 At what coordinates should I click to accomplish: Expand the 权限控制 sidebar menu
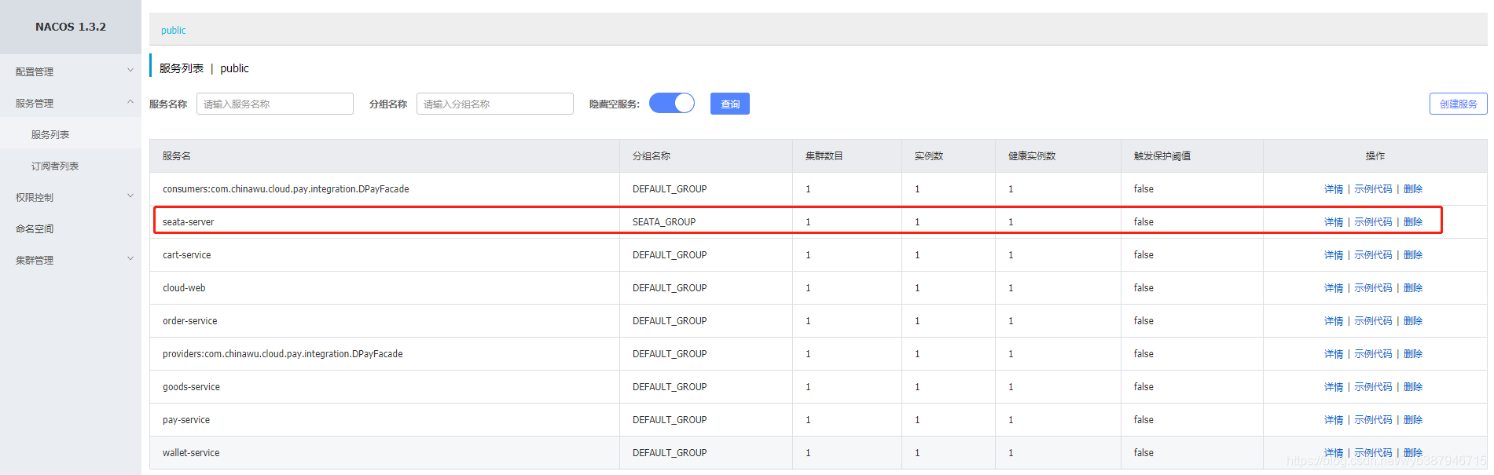coord(71,197)
